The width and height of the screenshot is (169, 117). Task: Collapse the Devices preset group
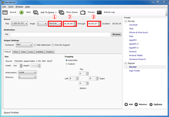tap(126, 21)
